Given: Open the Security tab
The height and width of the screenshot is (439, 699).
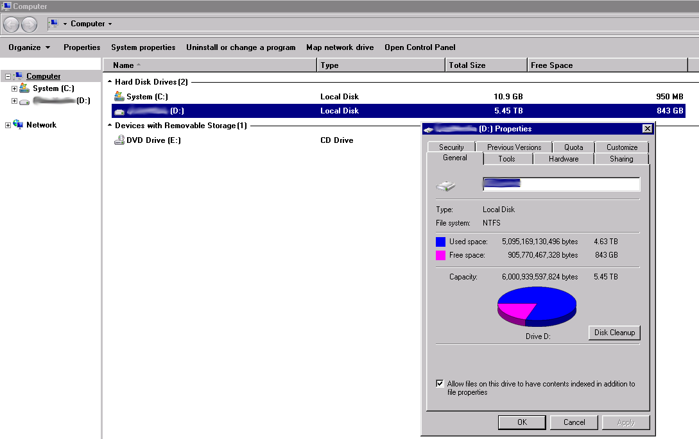Looking at the screenshot, I should click(451, 147).
